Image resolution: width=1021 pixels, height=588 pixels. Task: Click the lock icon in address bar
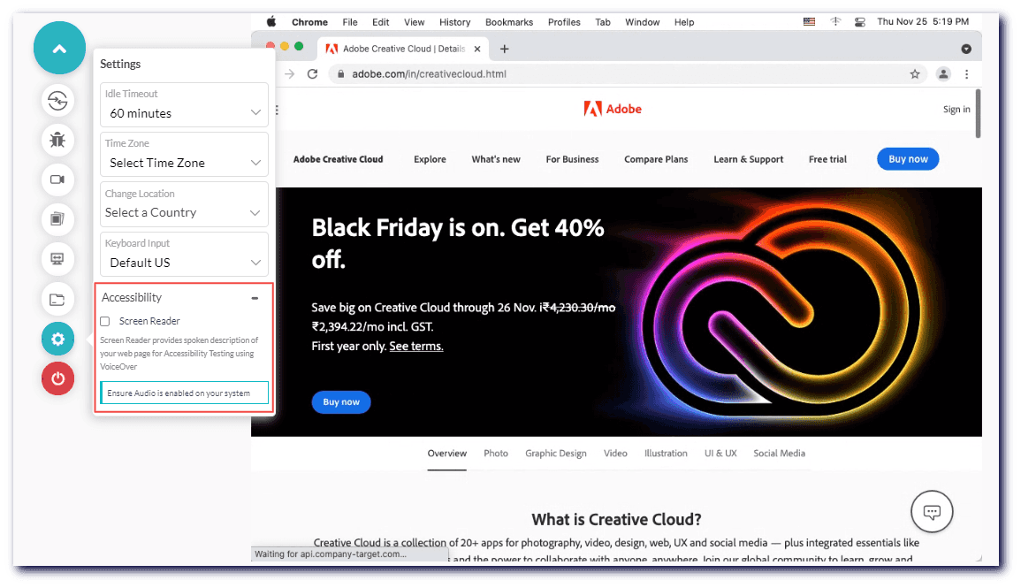[x=340, y=74]
